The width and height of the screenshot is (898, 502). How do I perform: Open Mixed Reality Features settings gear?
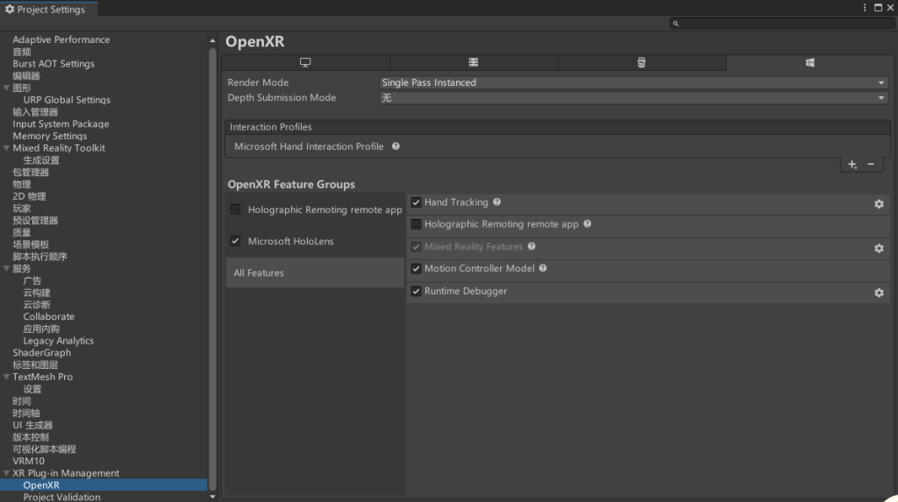[x=879, y=249]
